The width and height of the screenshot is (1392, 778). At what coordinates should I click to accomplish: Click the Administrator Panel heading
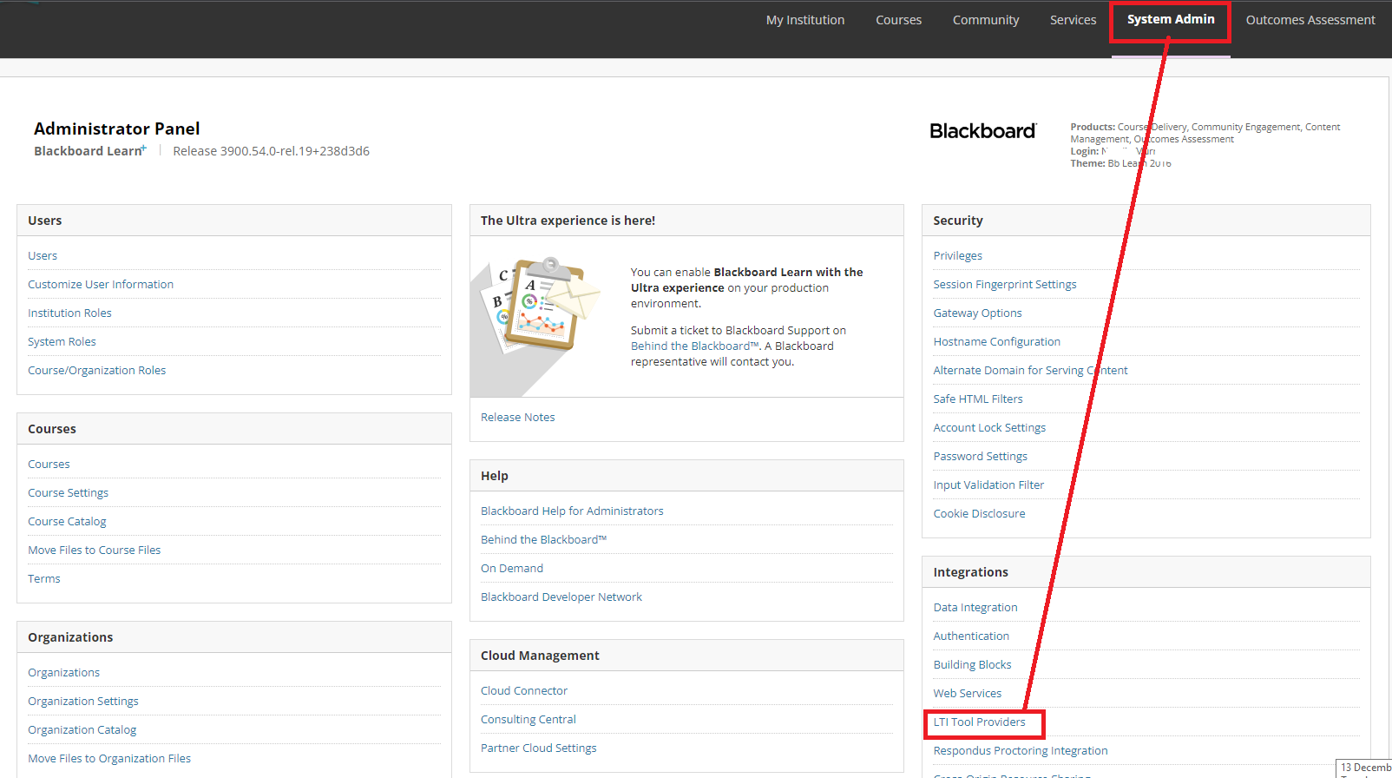[x=117, y=129]
